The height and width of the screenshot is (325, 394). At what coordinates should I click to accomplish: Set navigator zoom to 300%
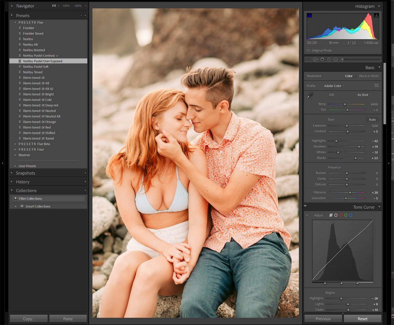[78, 6]
